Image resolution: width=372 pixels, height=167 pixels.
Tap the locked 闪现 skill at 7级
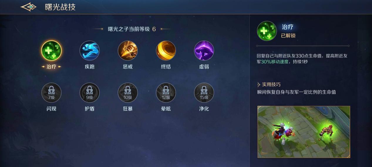pyautogui.click(x=51, y=93)
